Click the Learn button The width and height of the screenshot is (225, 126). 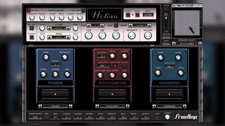(x=128, y=15)
